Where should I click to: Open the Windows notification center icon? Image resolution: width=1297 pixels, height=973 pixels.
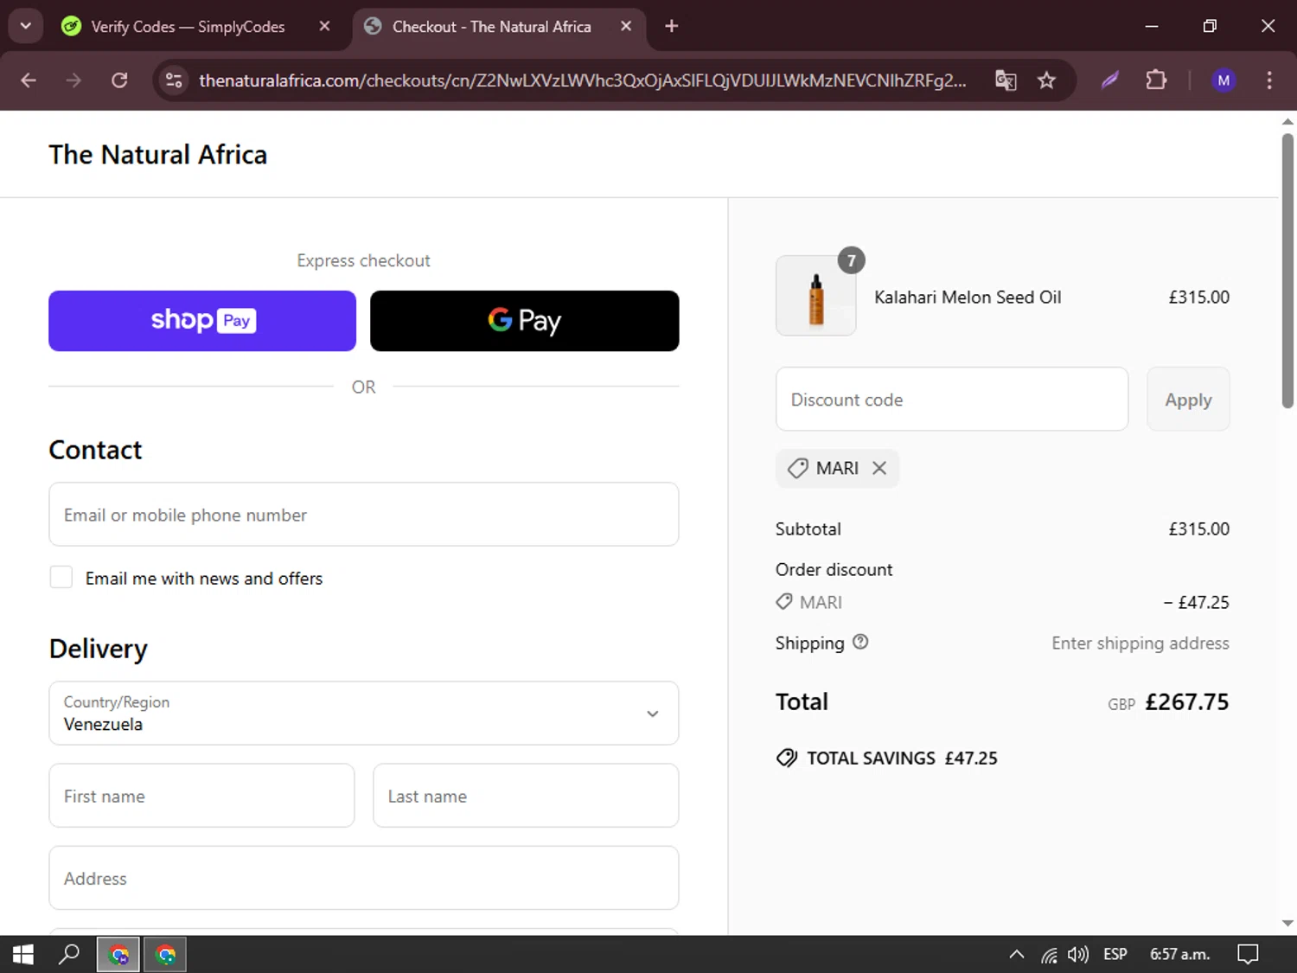click(1248, 954)
